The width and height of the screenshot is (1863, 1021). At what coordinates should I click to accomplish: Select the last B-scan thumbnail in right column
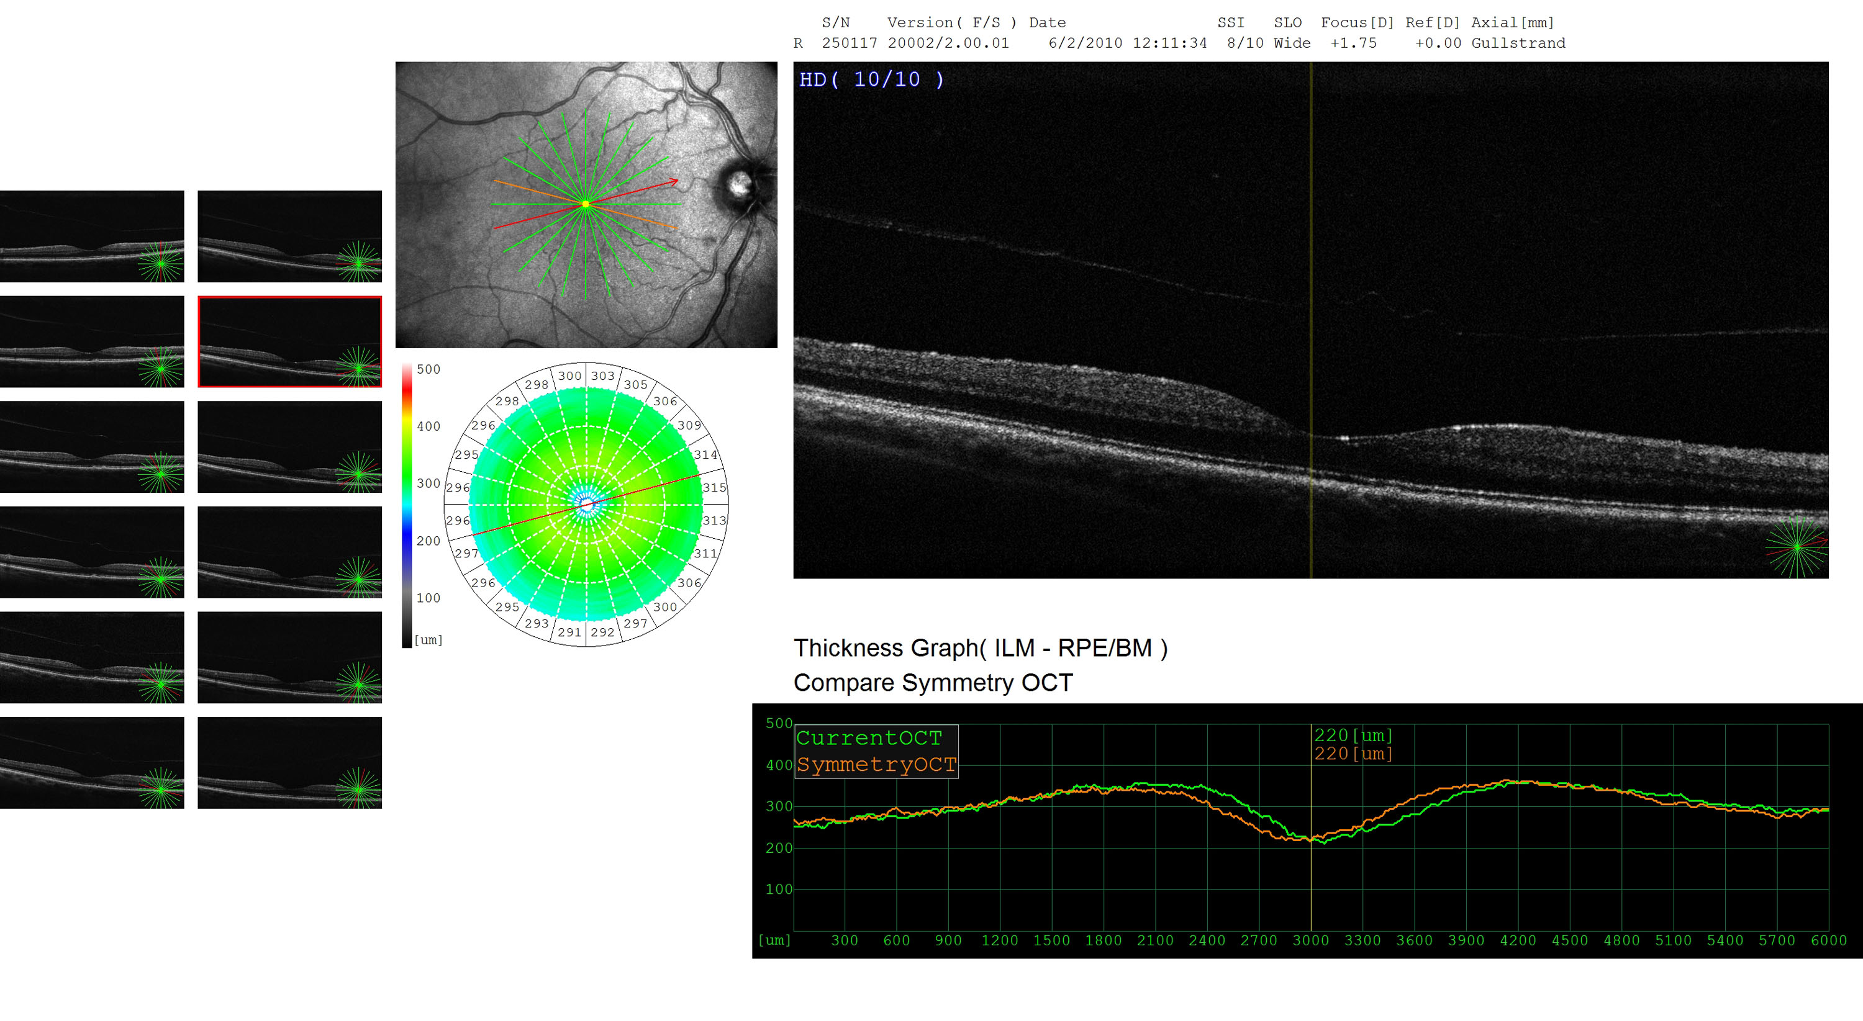click(x=290, y=763)
